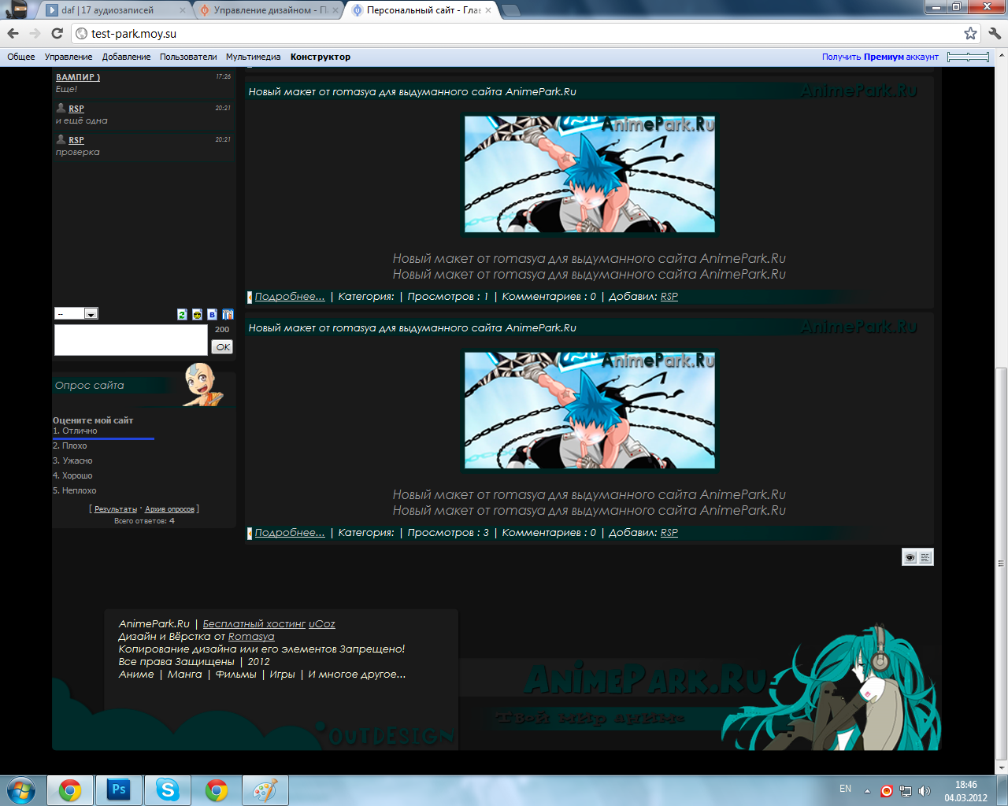
Task: Click the vertical scrollbar thumb
Action: point(1002,563)
